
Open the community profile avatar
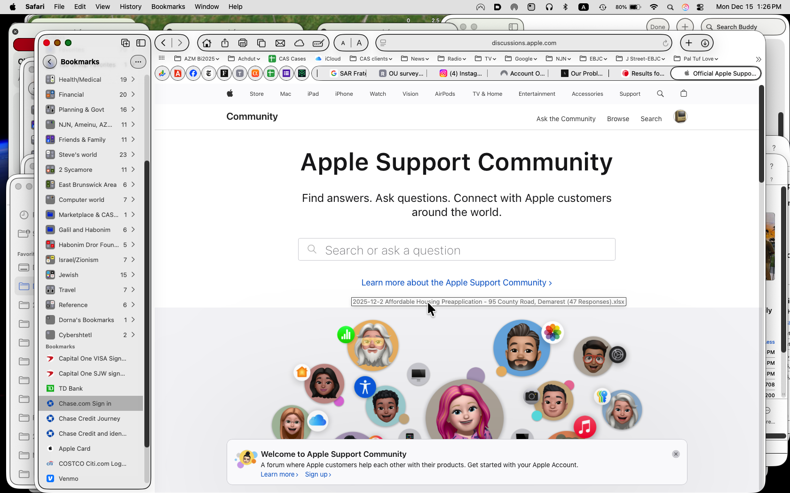coord(680,116)
